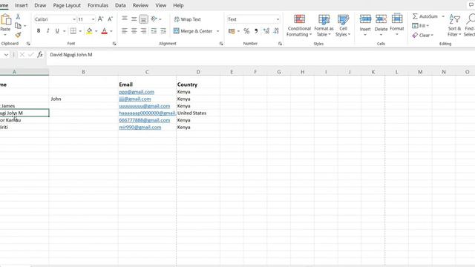Align text left

125,31
